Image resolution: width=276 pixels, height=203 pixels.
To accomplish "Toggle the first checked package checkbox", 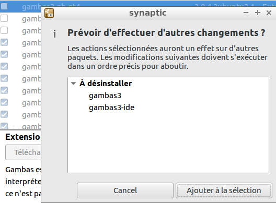I will [4, 42].
